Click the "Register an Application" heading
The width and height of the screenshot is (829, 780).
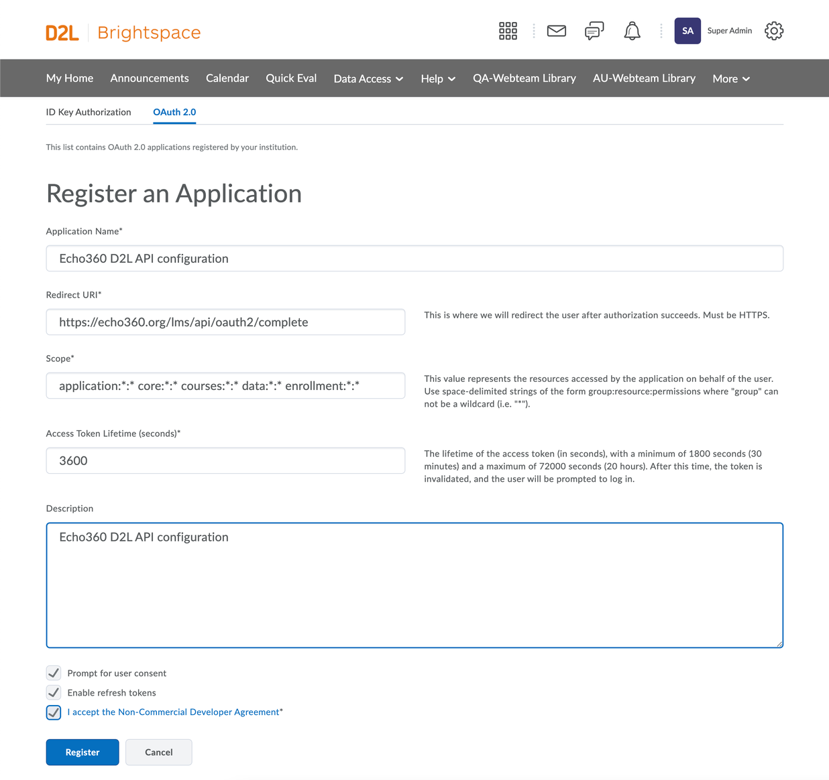coord(174,194)
